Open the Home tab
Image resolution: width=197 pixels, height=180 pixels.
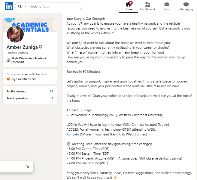pyautogui.click(x=129, y=6)
